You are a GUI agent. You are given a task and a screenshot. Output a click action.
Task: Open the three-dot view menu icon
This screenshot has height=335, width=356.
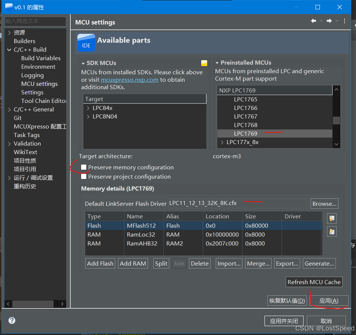(x=344, y=21)
